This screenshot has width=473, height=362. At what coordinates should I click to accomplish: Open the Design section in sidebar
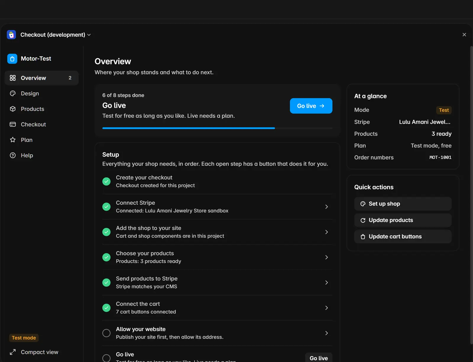coord(42,93)
